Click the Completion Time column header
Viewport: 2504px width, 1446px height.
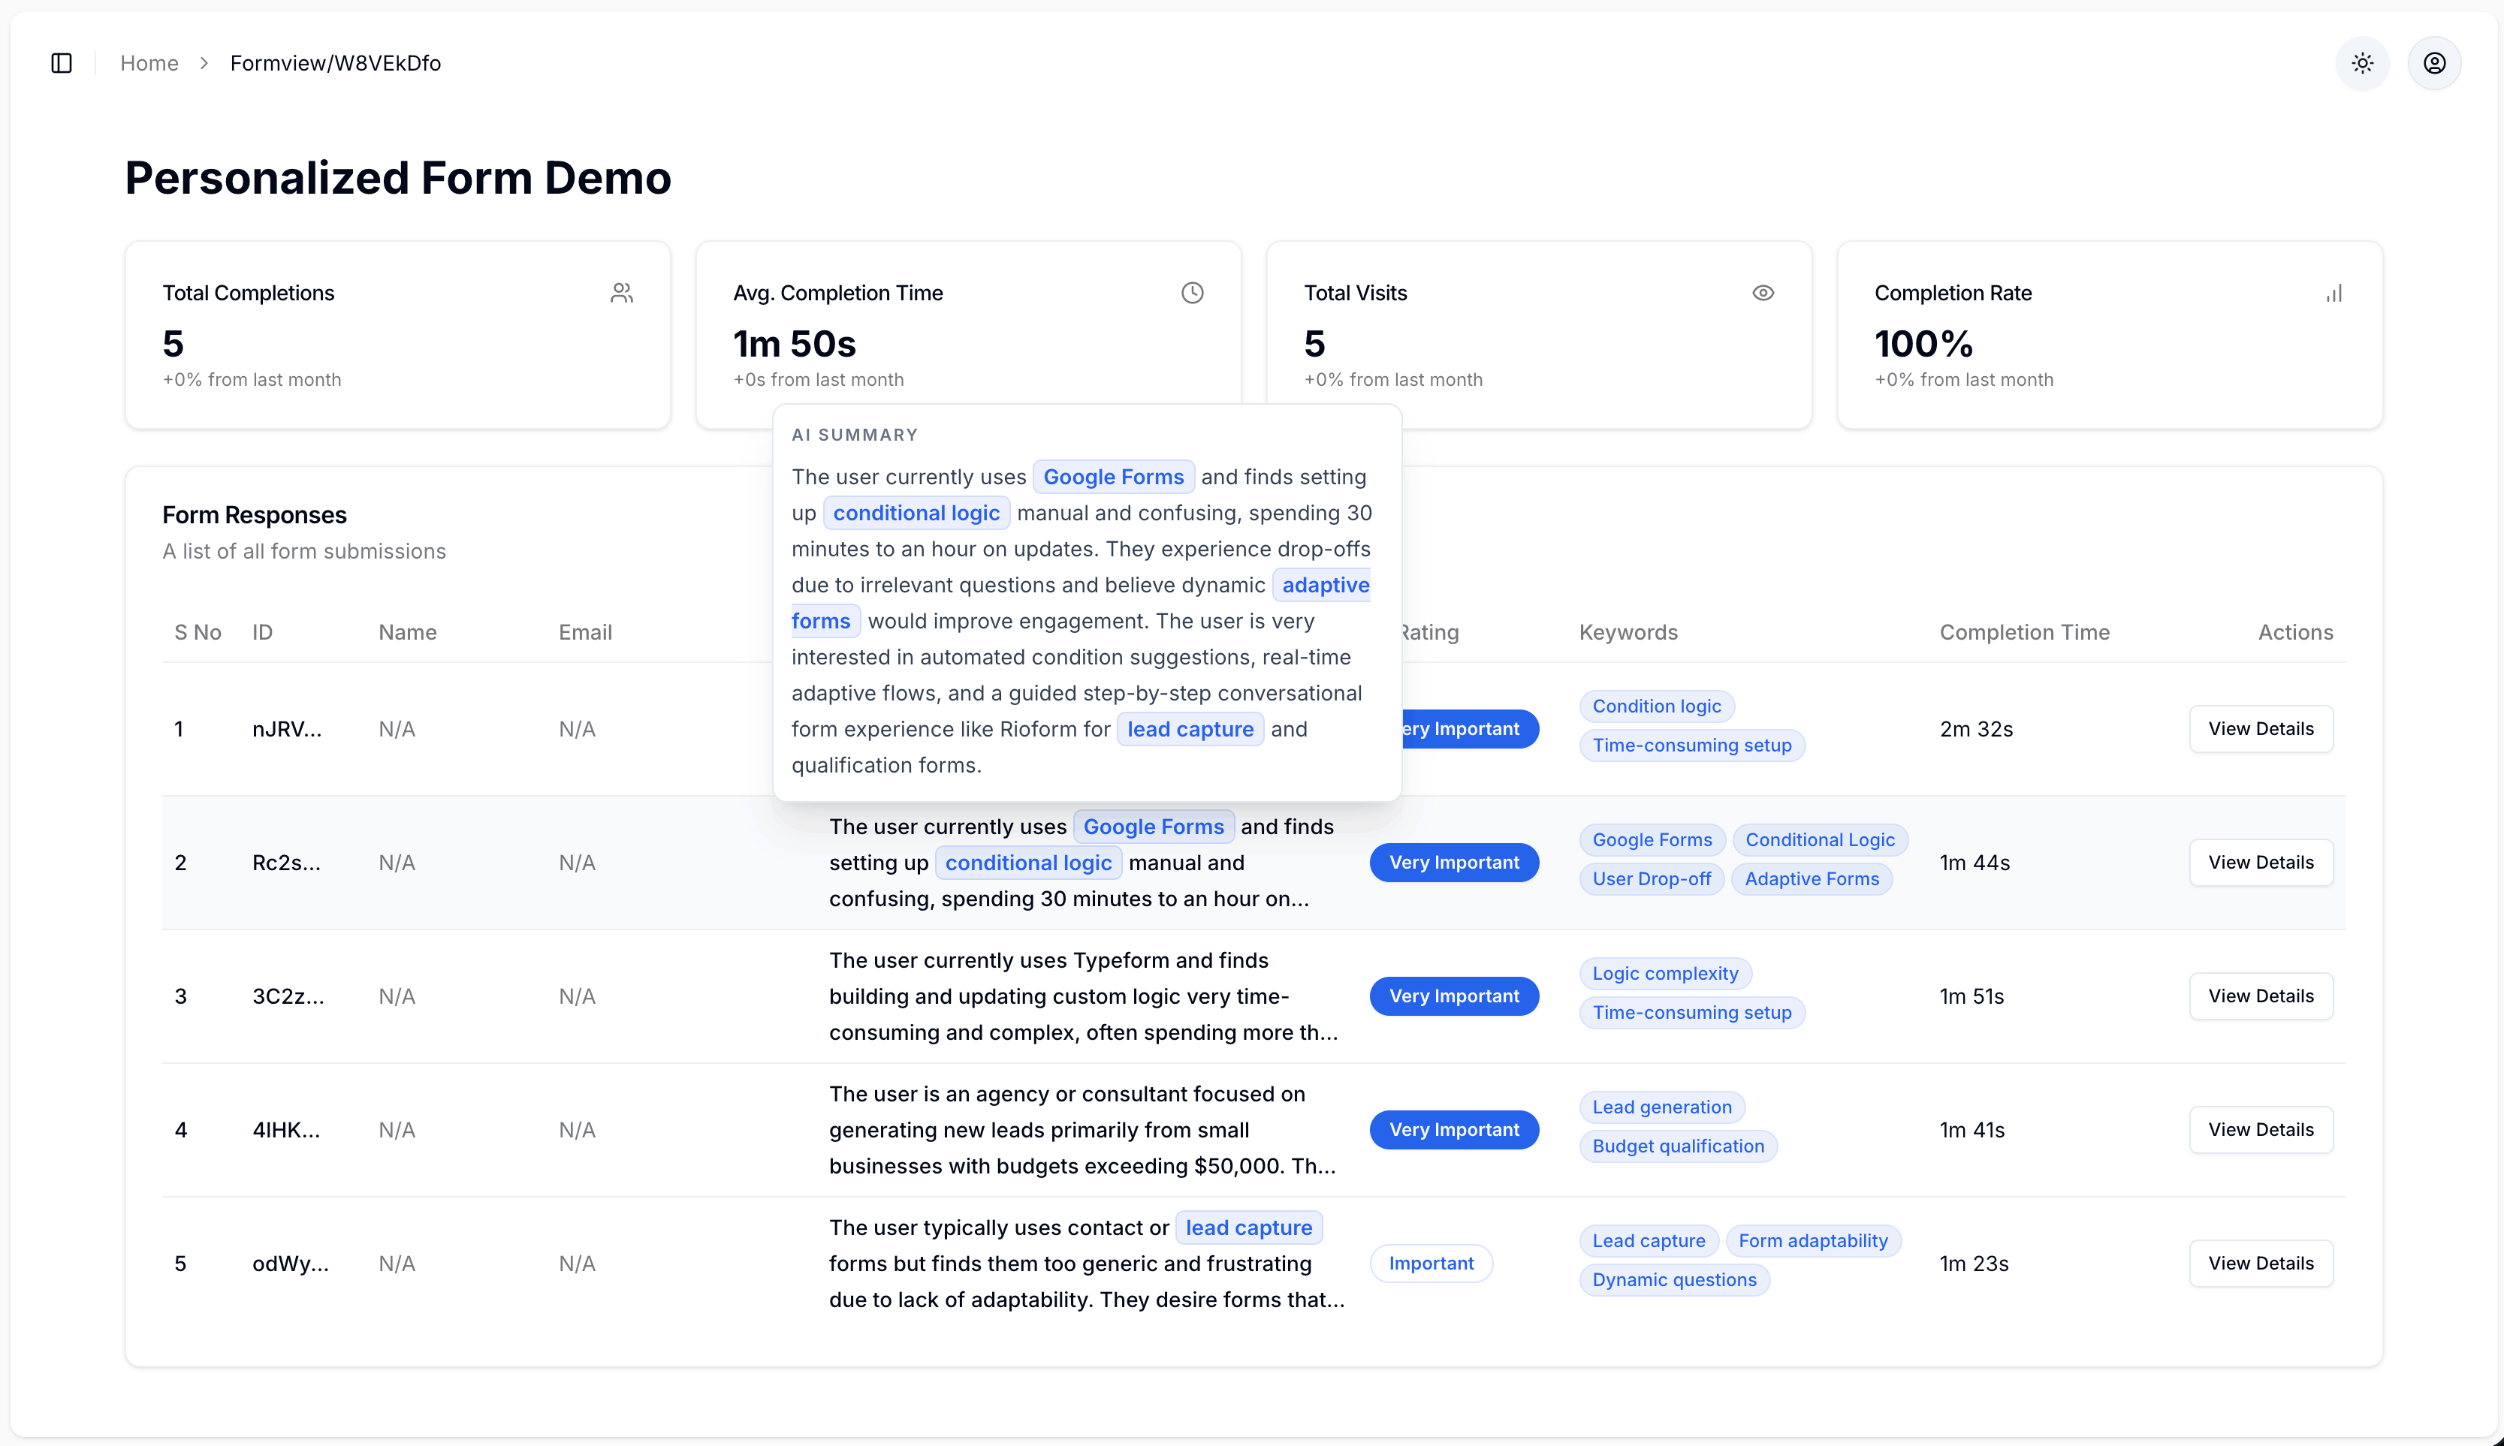pyautogui.click(x=2024, y=633)
